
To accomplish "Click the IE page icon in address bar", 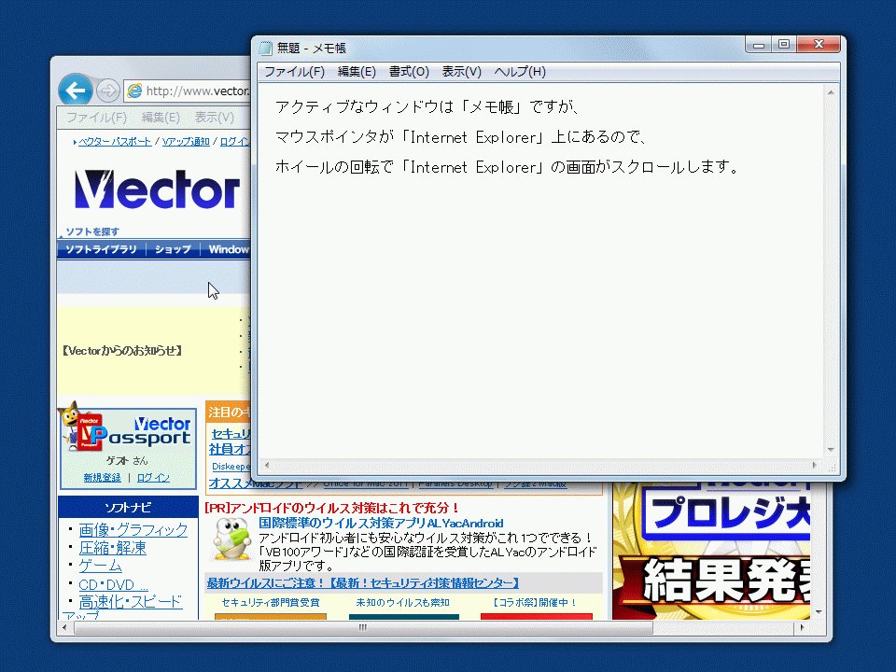I will 134,91.
